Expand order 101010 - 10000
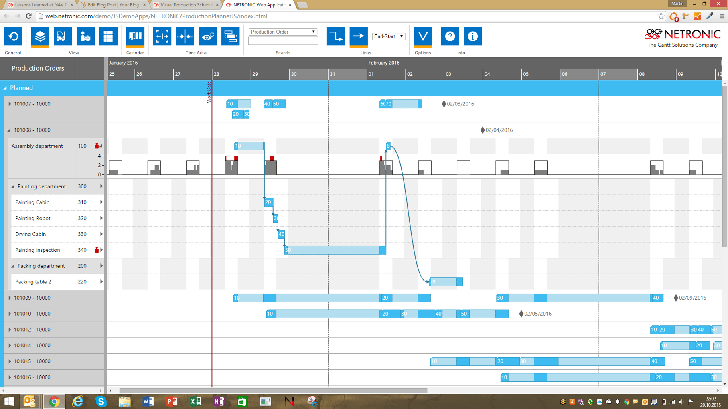This screenshot has height=409, width=728. tap(10, 314)
